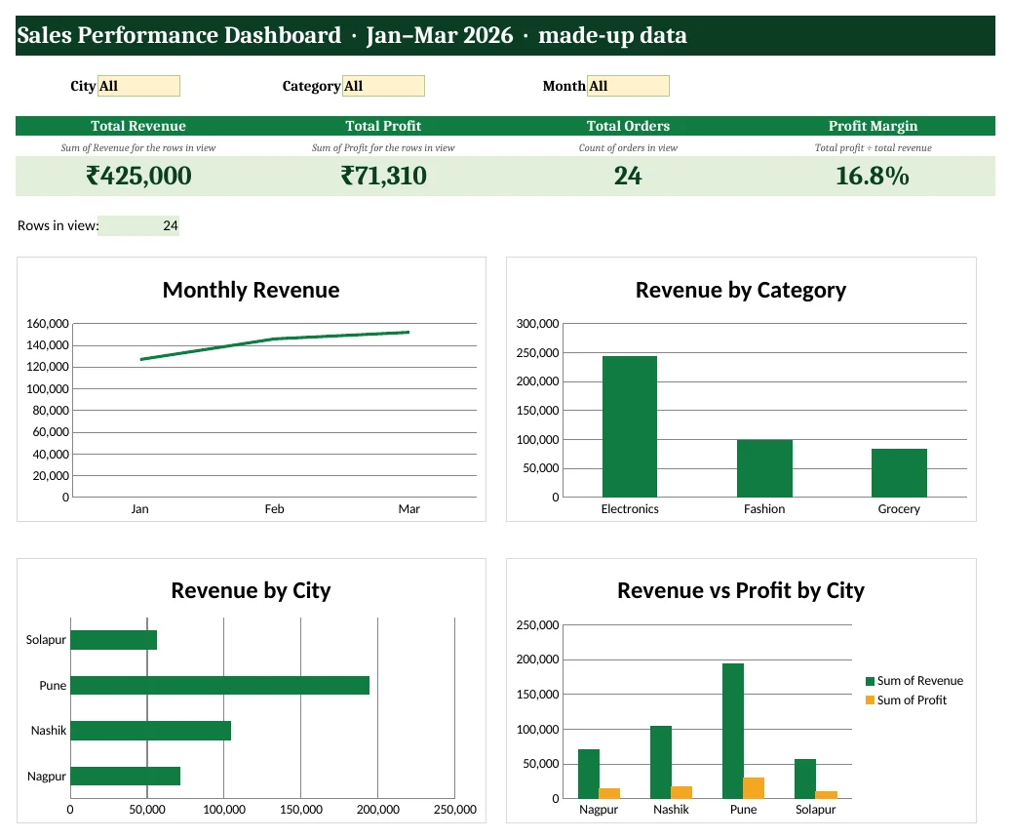Viewport: 1011px width, 839px height.
Task: Select the ₹71,310 profit value
Action: (x=384, y=176)
